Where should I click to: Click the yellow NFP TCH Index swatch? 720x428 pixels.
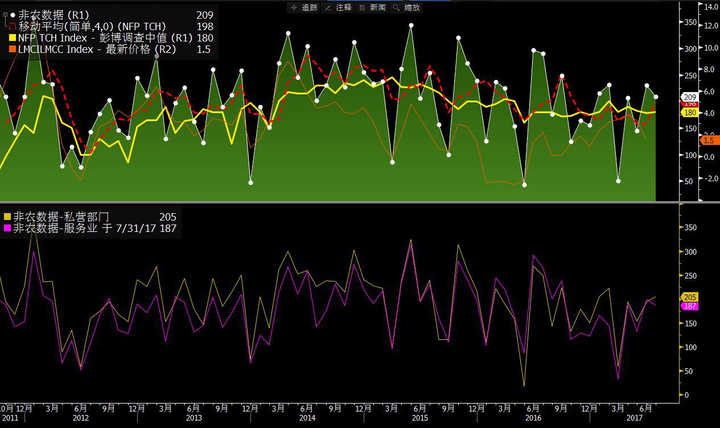13,38
